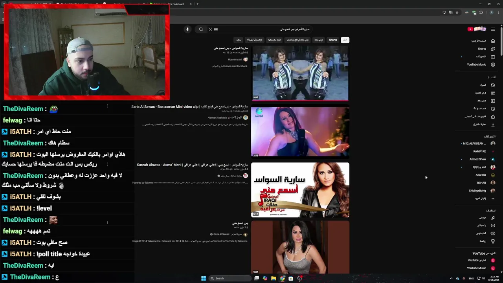Select the Unwatched videos filter chip
503x283 pixels.
(297, 40)
